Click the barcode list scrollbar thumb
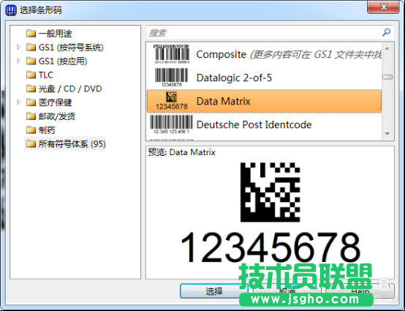 coord(387,77)
